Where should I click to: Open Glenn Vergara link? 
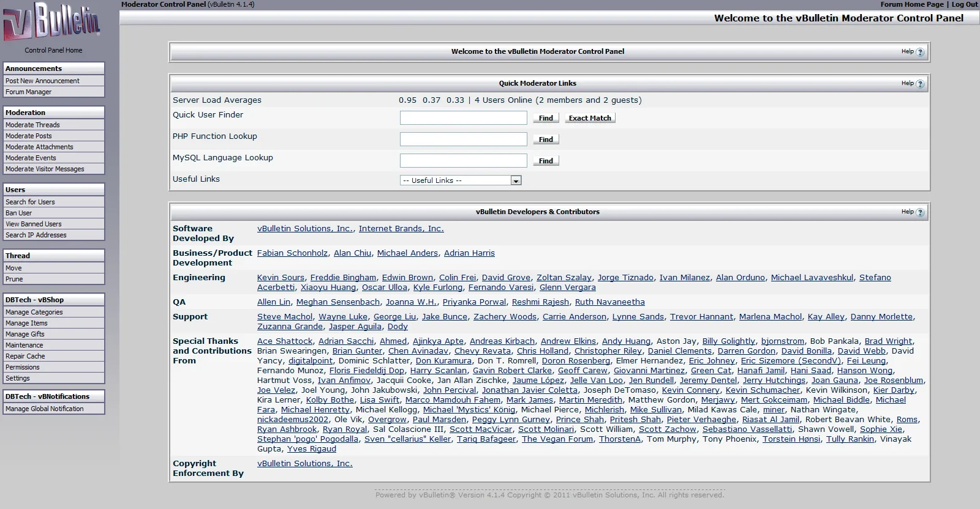click(568, 287)
